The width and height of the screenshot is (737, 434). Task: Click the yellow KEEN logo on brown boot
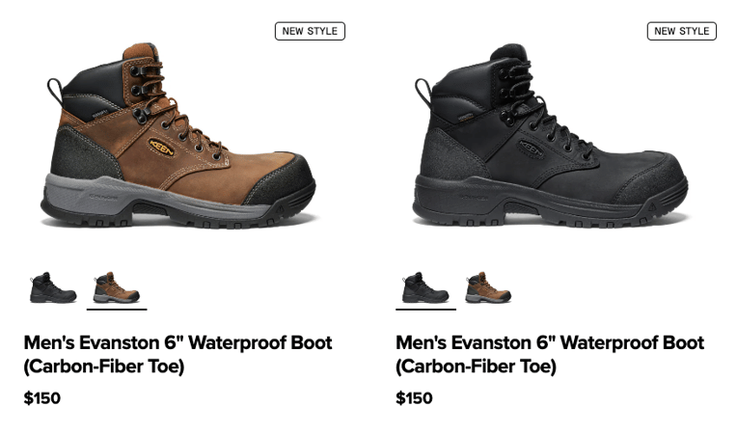(162, 148)
